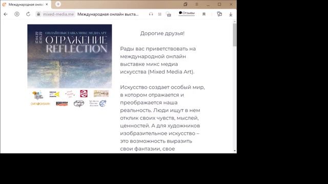Click the beige banner partner logo

coord(101,93)
